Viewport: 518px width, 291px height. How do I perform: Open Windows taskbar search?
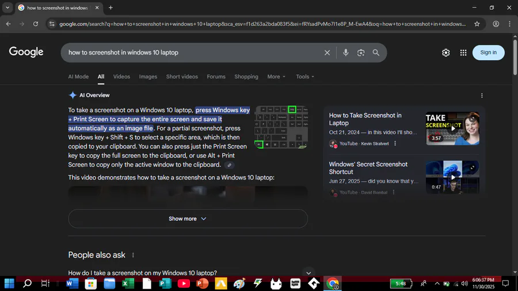tap(28, 284)
